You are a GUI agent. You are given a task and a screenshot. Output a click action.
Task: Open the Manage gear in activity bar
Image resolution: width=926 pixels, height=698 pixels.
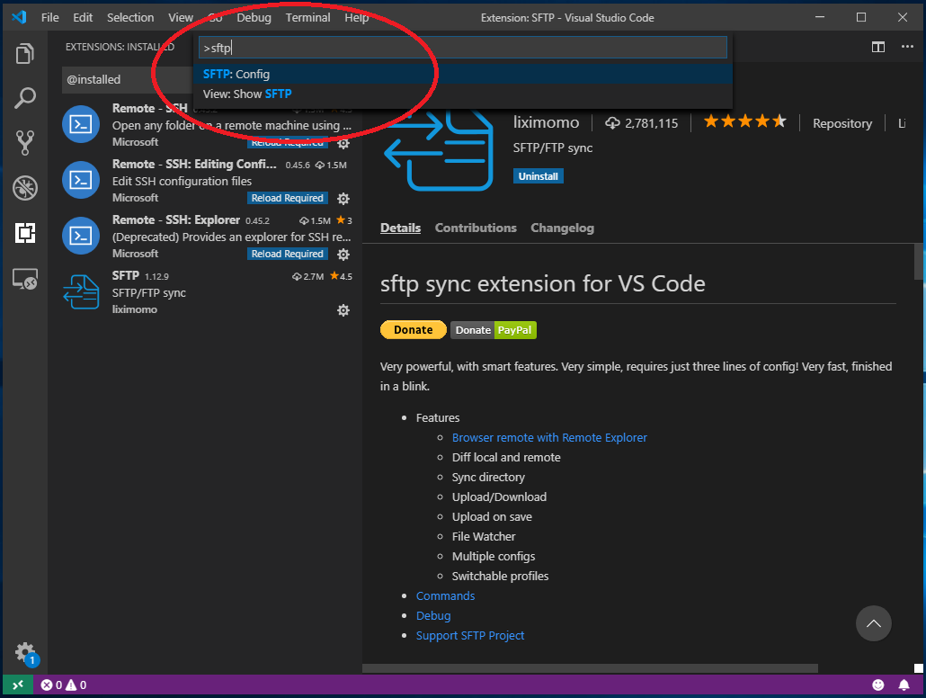click(25, 653)
